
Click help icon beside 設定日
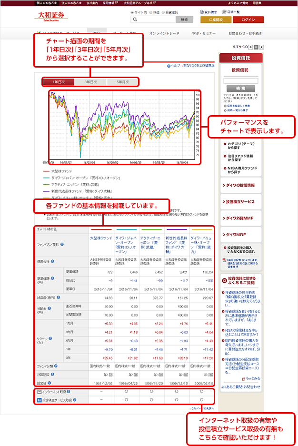[49, 383]
